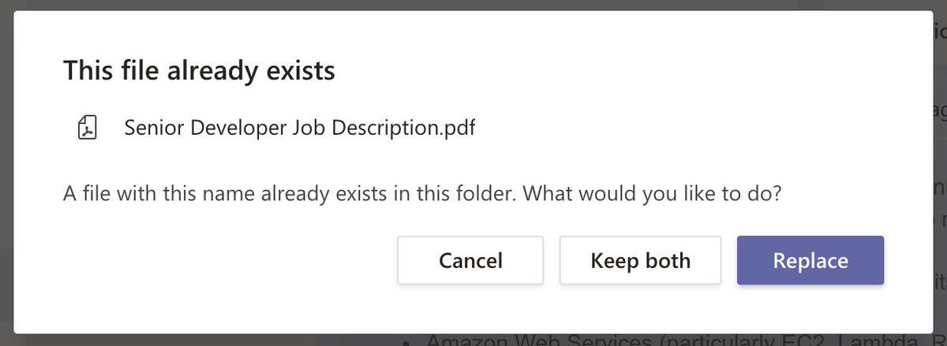
Task: Click empty white space left of Cancel button
Action: [229, 260]
